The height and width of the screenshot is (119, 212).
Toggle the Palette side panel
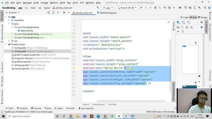pyautogui.click(x=174, y=26)
